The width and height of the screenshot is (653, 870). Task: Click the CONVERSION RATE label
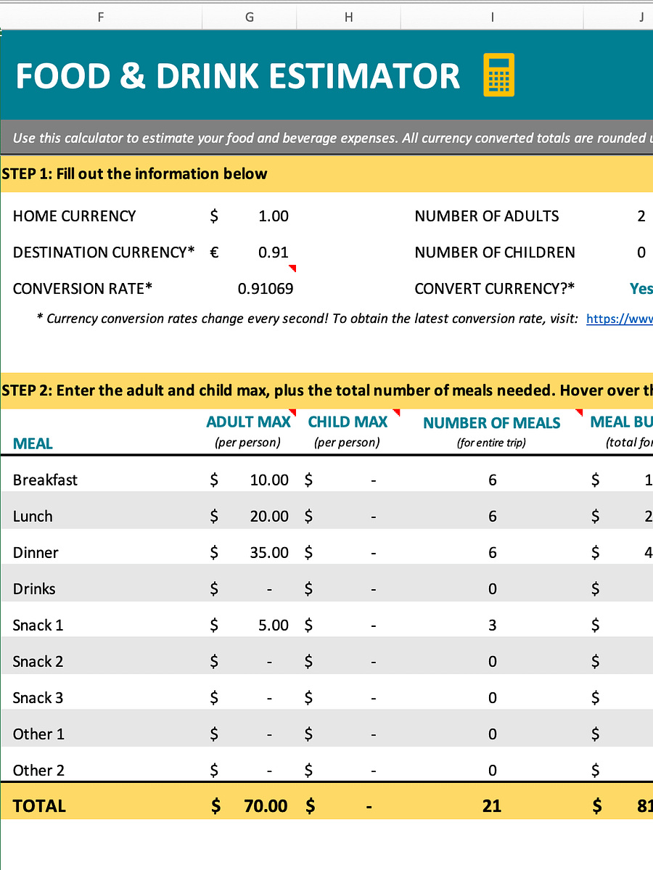pyautogui.click(x=82, y=289)
